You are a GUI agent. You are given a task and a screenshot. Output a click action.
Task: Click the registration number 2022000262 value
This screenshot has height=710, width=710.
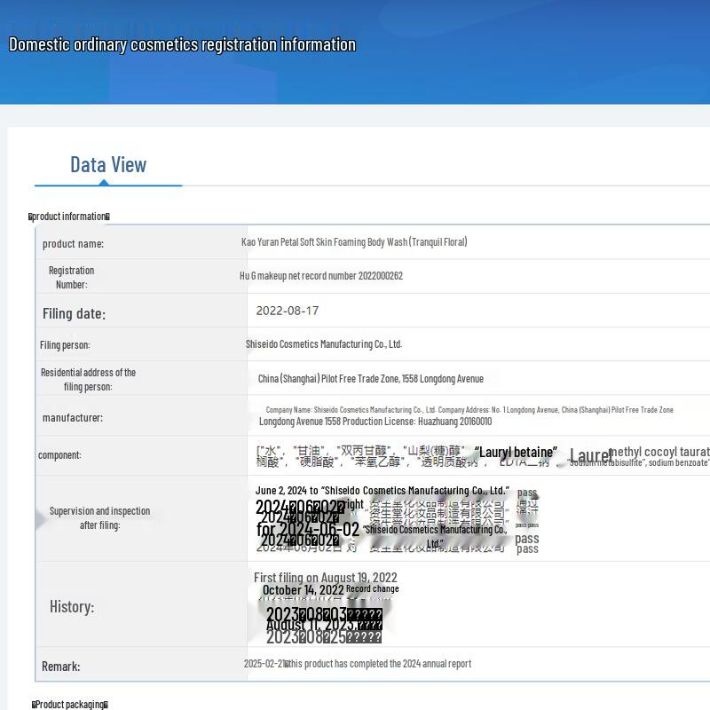click(321, 276)
